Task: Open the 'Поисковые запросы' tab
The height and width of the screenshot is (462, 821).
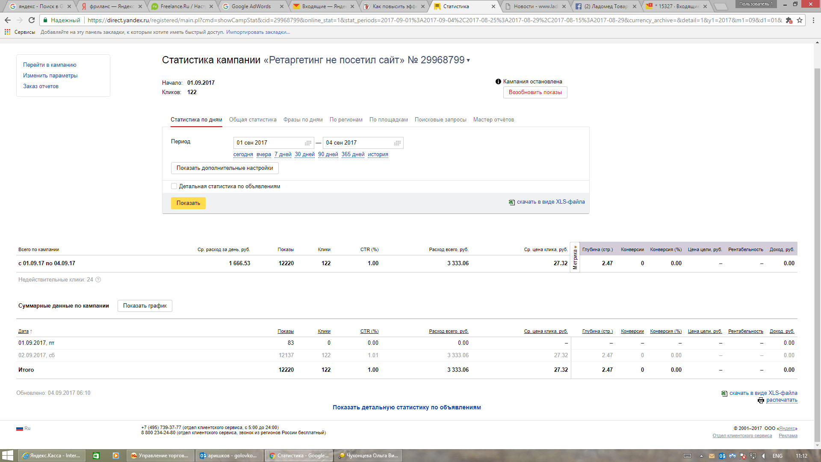Action: pos(440,120)
